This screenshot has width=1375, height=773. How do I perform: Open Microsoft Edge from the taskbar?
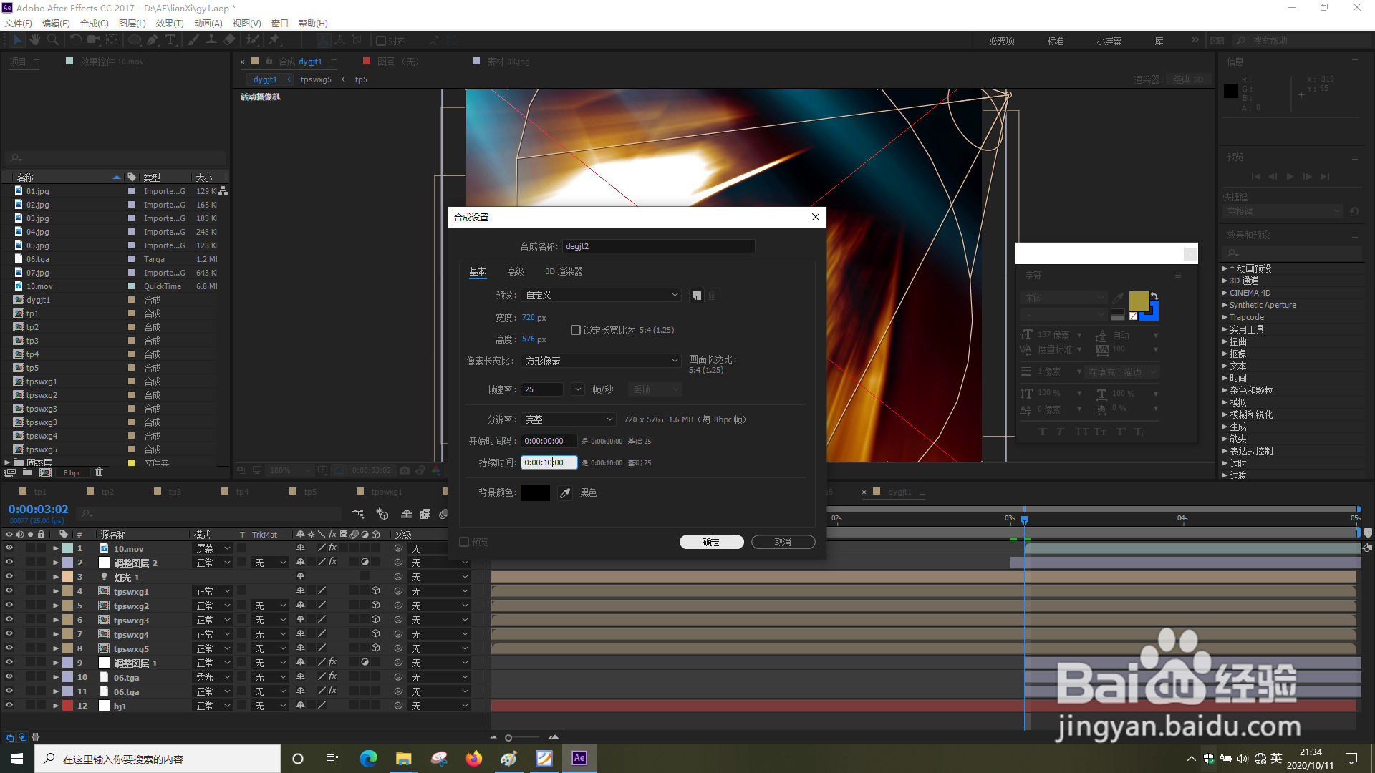(x=369, y=758)
